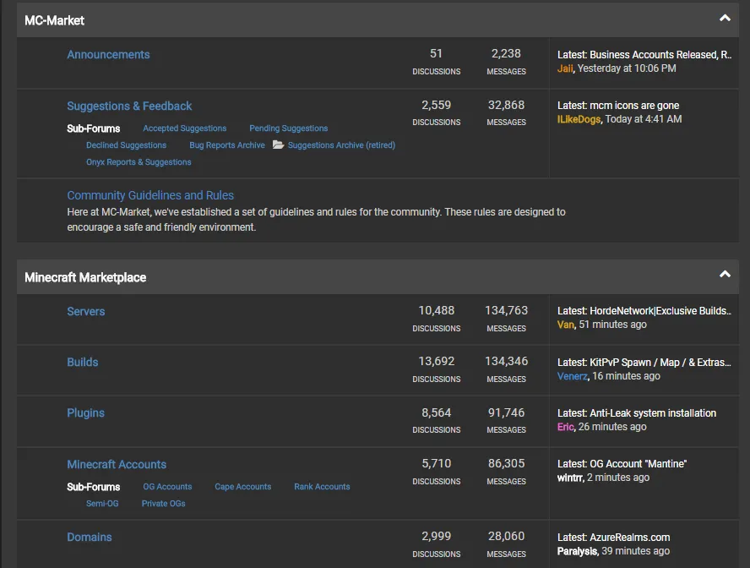Click the 2,999 discussions count

tap(436, 536)
